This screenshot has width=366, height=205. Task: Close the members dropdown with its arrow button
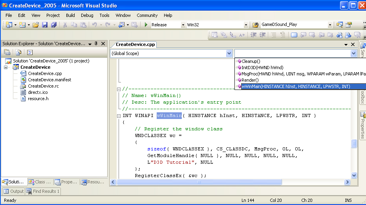click(353, 53)
